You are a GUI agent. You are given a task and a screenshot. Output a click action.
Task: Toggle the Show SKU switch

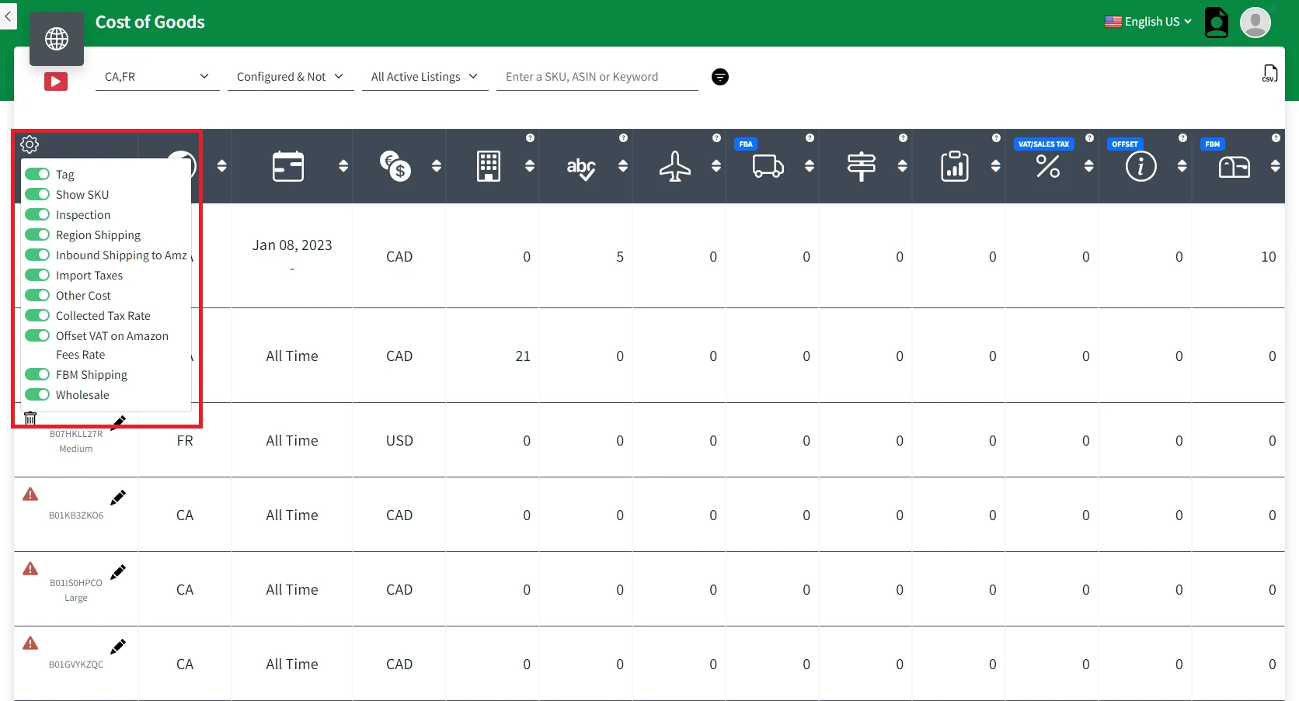37,194
